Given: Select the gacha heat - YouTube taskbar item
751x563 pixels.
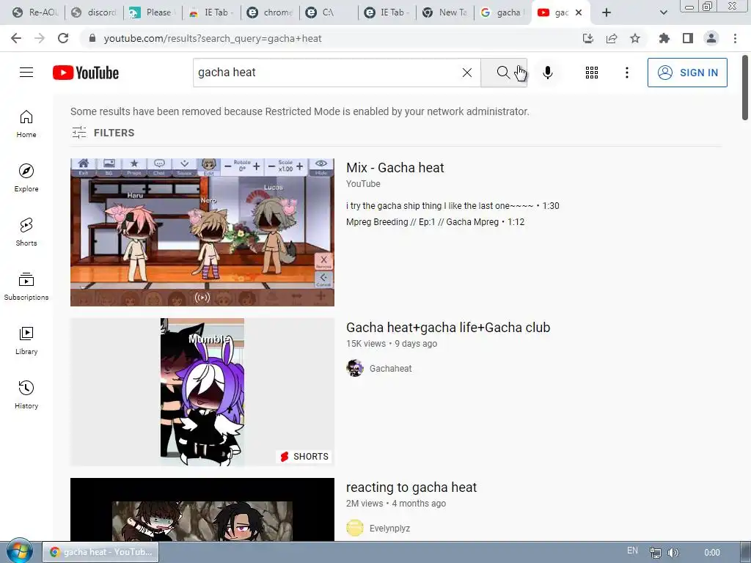Looking at the screenshot, I should coord(100,552).
